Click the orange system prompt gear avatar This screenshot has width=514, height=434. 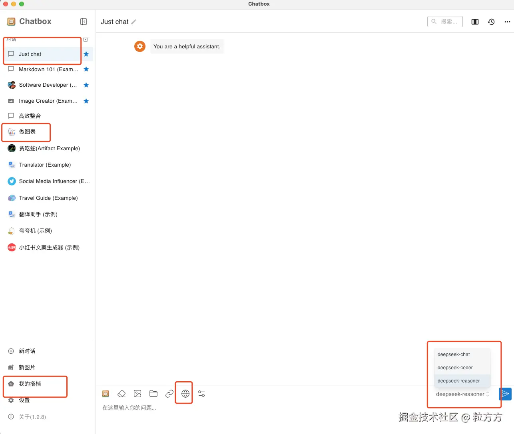(x=140, y=46)
